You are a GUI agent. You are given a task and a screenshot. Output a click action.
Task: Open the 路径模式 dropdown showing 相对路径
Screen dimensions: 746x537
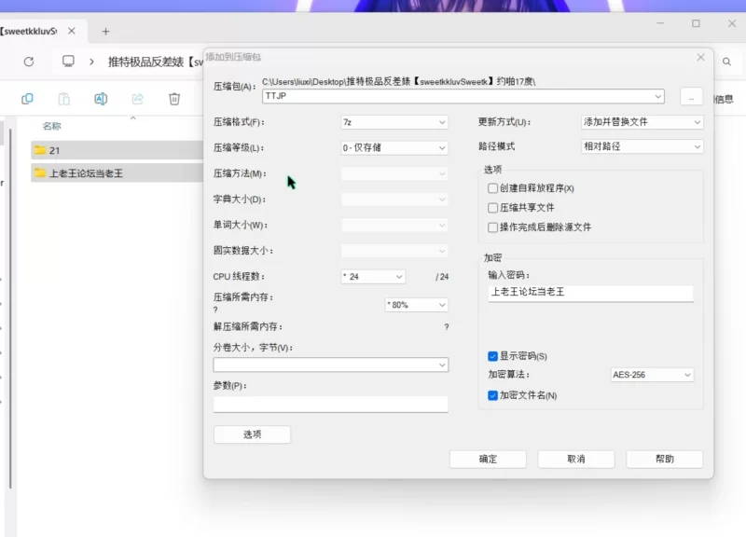(x=642, y=146)
